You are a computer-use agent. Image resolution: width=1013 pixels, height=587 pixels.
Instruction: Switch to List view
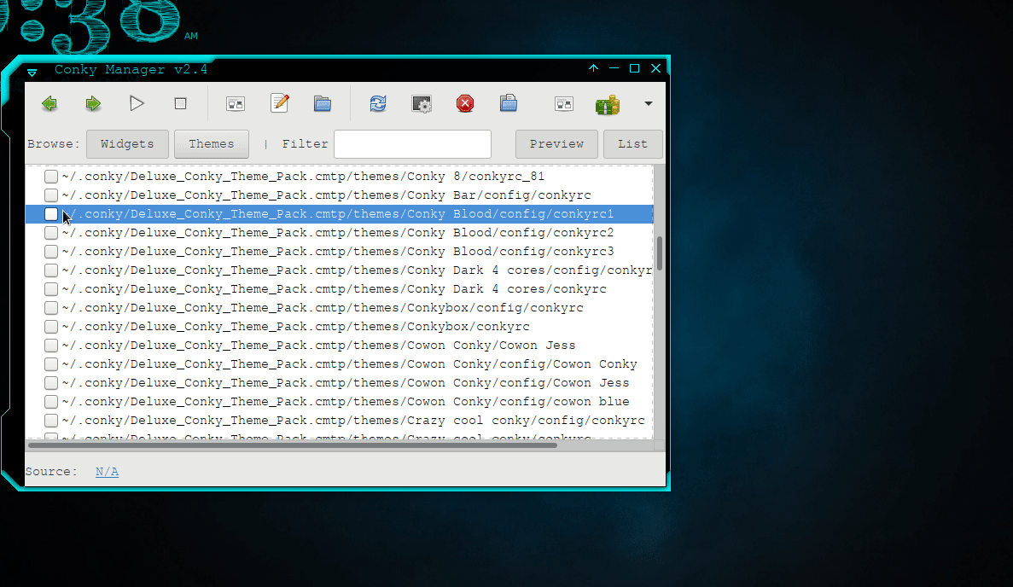(632, 143)
